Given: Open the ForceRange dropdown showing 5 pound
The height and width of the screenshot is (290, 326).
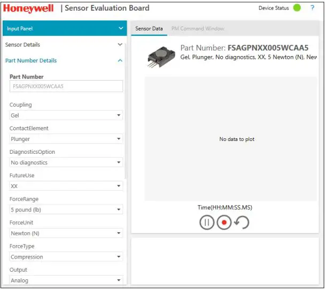Looking at the screenshot, I should 66,209.
